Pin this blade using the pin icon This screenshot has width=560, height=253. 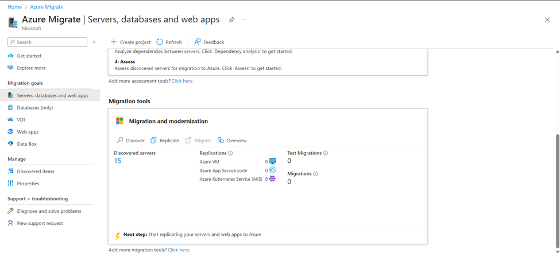[x=231, y=20]
